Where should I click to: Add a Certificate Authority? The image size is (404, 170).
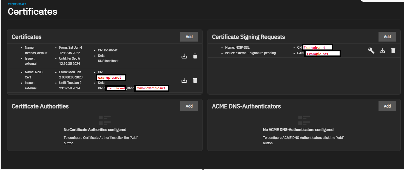(x=189, y=106)
